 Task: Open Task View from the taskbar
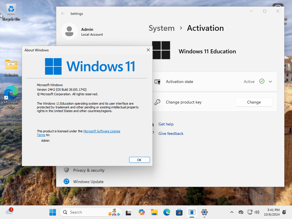[x=129, y=212]
